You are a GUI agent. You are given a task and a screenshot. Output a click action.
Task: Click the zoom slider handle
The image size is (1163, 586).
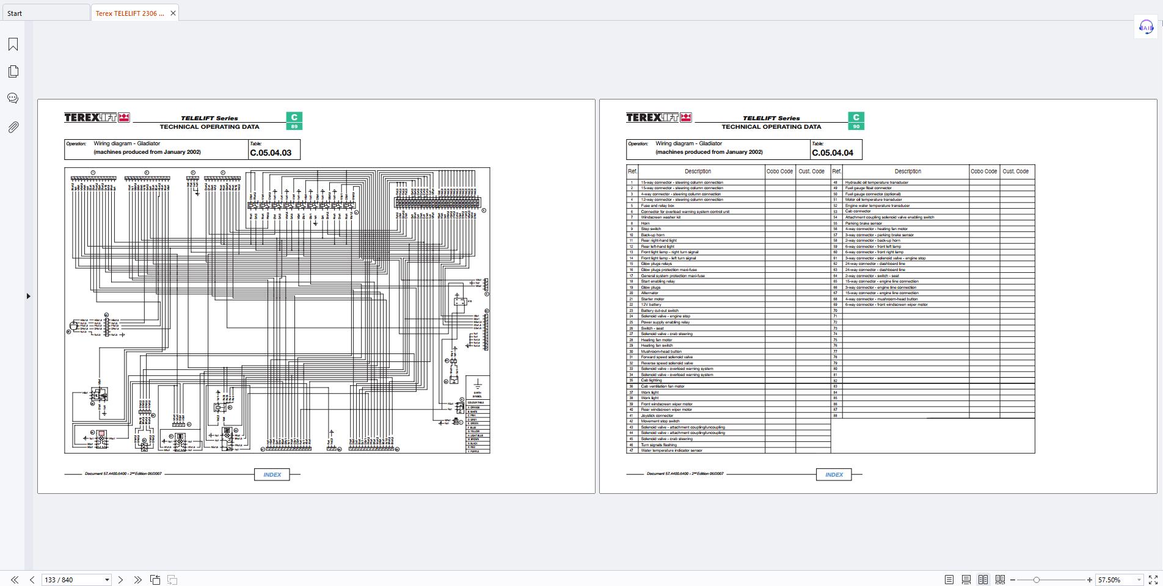[1036, 580]
